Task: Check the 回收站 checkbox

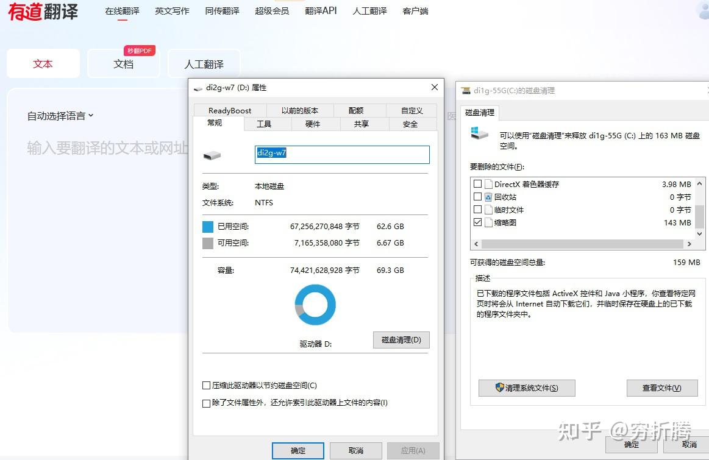Action: [477, 197]
